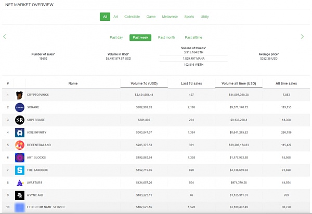Screen dimensions: 312x214
Task: Select the Axie Infinity icon
Action: pos(20,133)
